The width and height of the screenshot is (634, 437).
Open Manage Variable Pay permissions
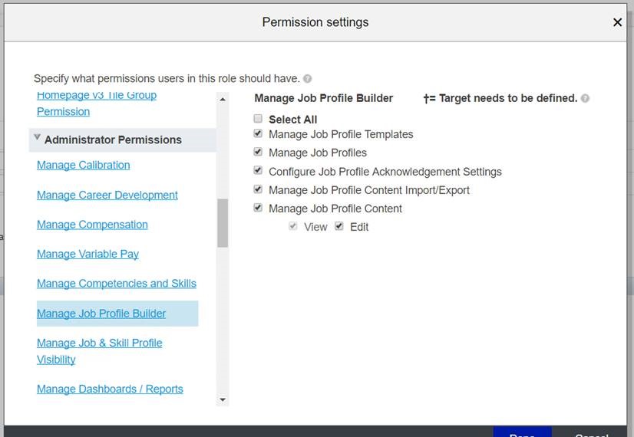click(88, 254)
